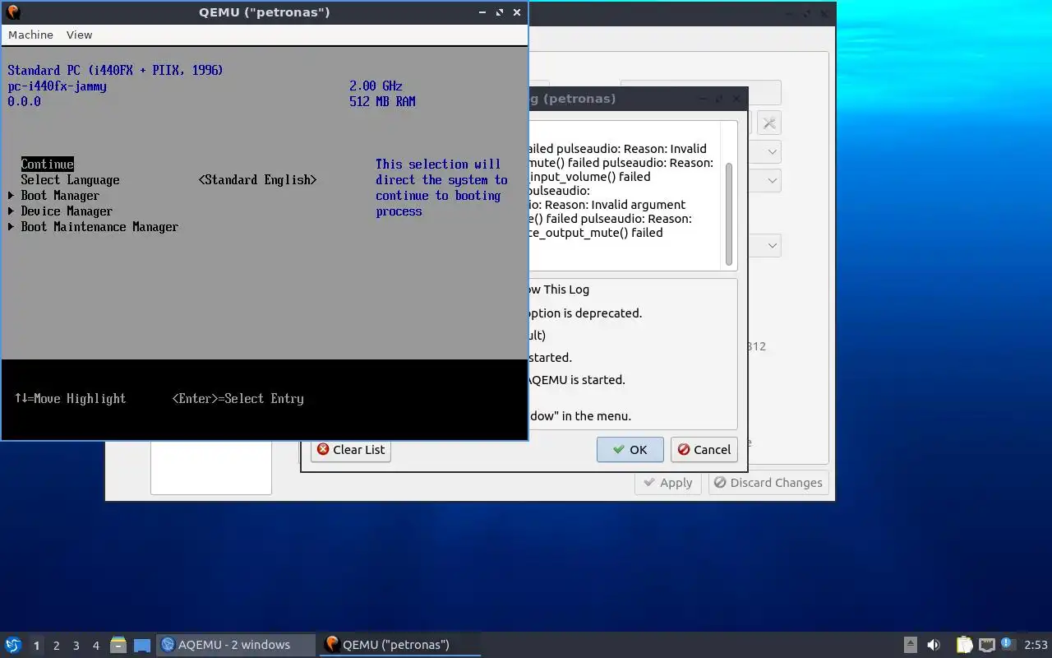Image resolution: width=1052 pixels, height=658 pixels.
Task: Click the text field at top of AQEMU panel
Action: coord(700,92)
